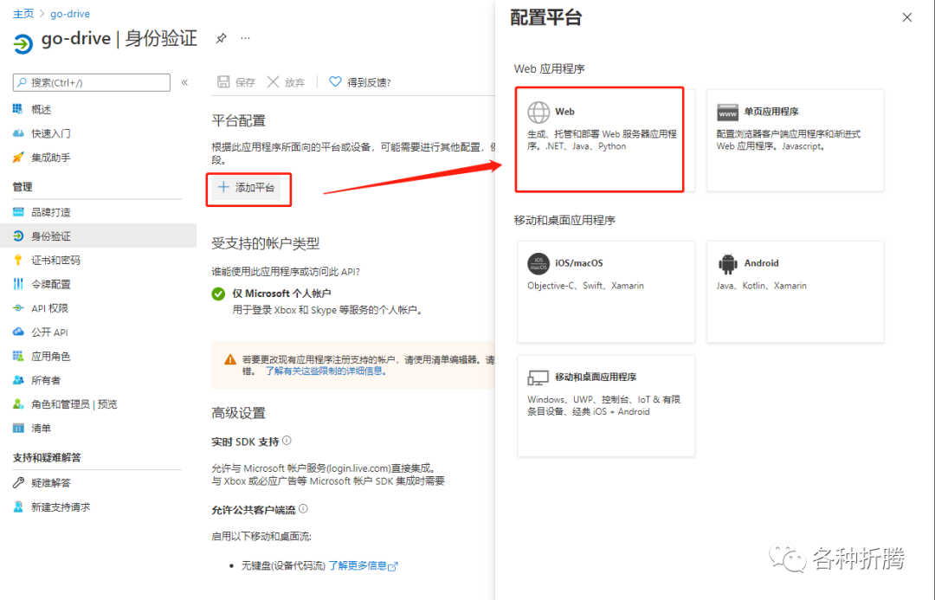Open 证书和密码 page
Viewport: 935px width, 600px height.
click(x=55, y=260)
